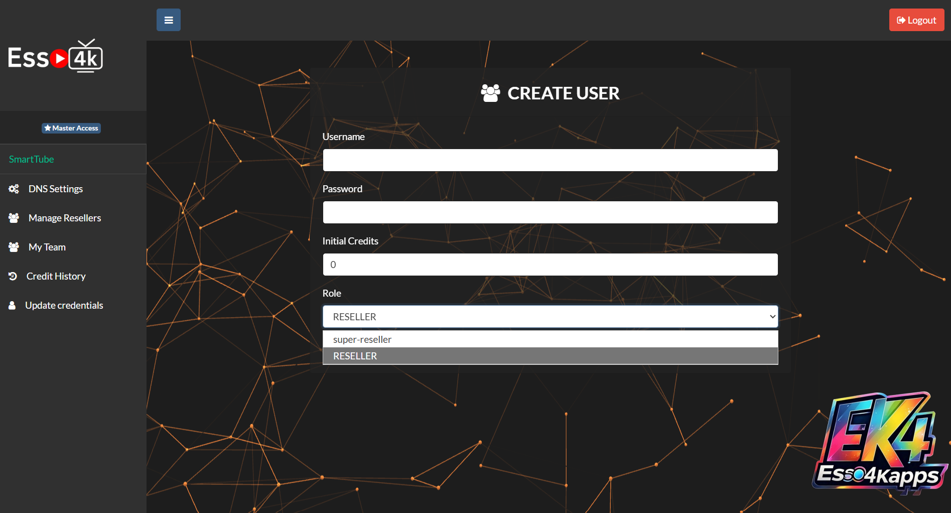Click the DNS Settings gears icon
The height and width of the screenshot is (513, 951).
click(x=14, y=189)
